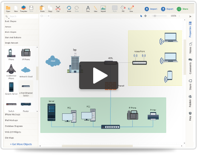
Task: Select the Text tool
Action: tap(88, 8)
